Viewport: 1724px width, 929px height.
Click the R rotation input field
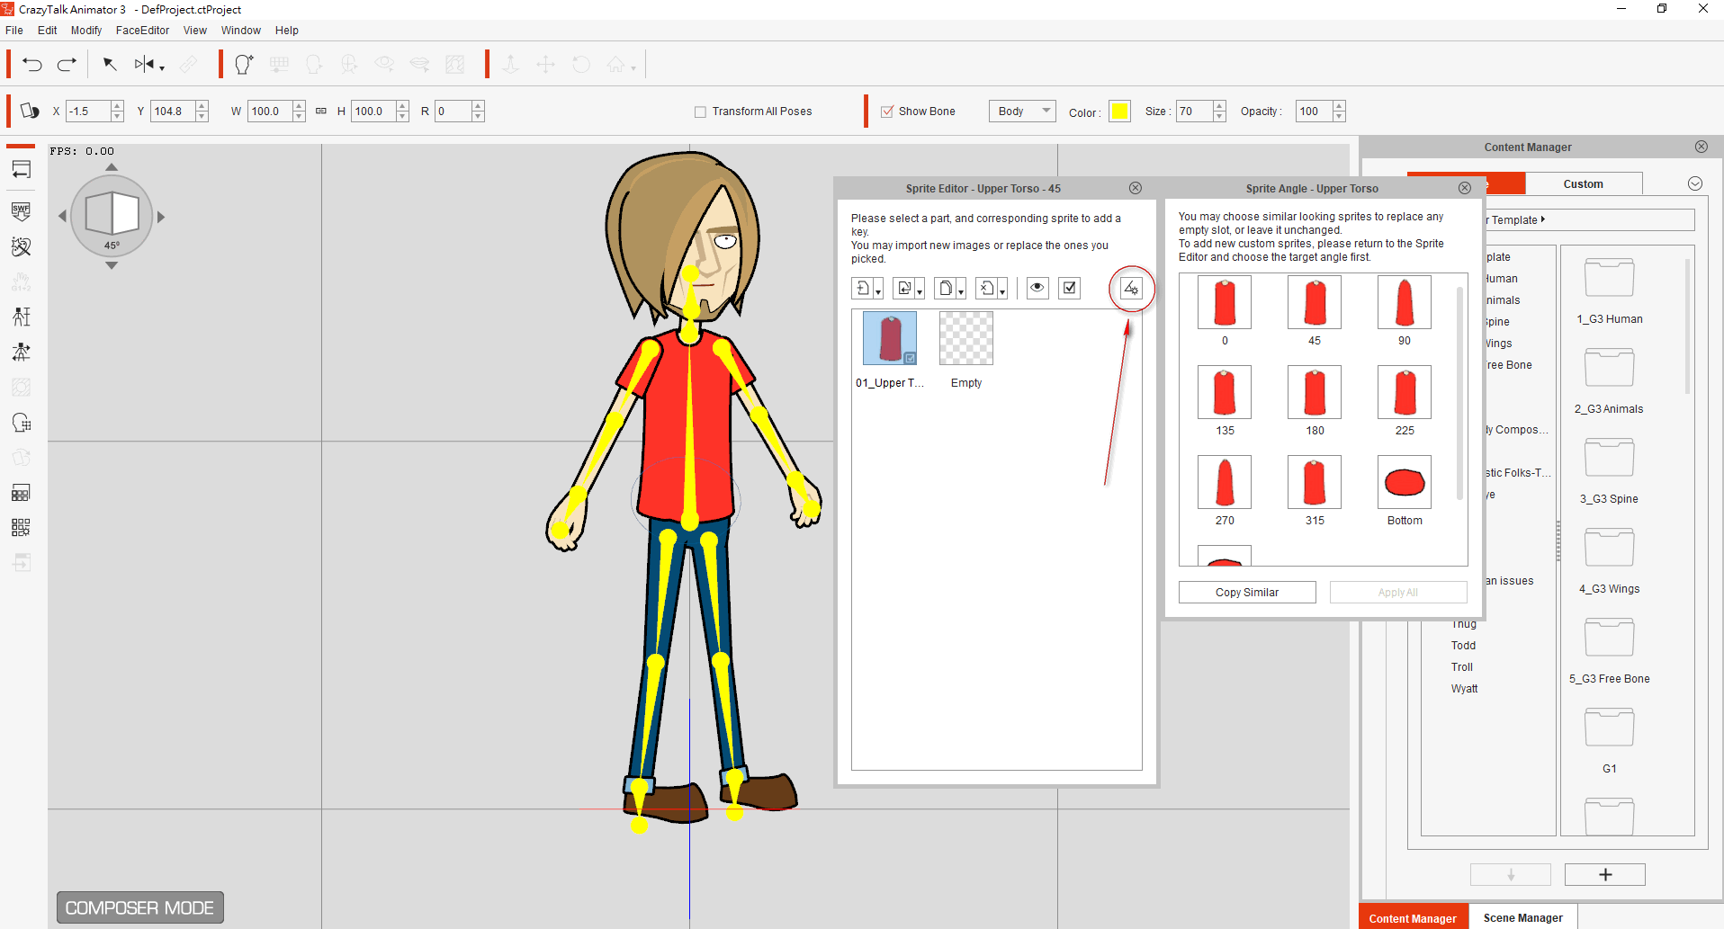[x=453, y=112]
